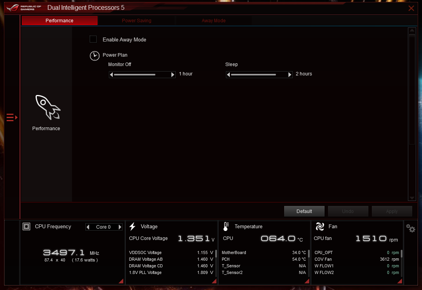Select the next core with right arrow
This screenshot has height=290, width=422.
(x=120, y=227)
